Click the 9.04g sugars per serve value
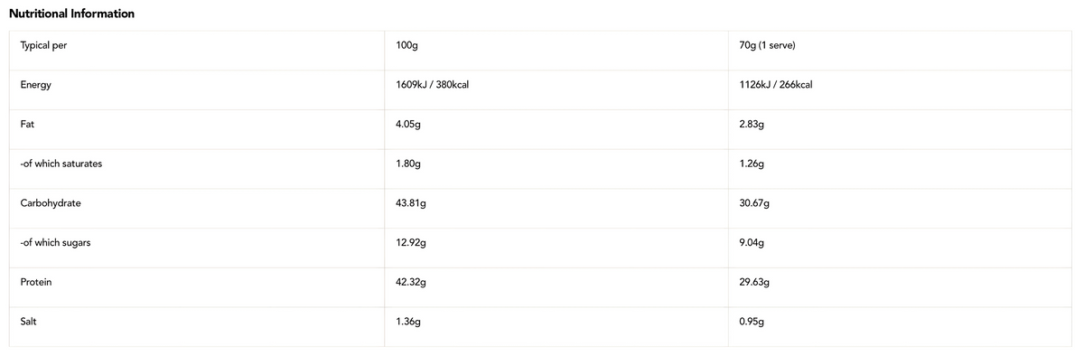This screenshot has width=1084, height=356. click(x=752, y=243)
